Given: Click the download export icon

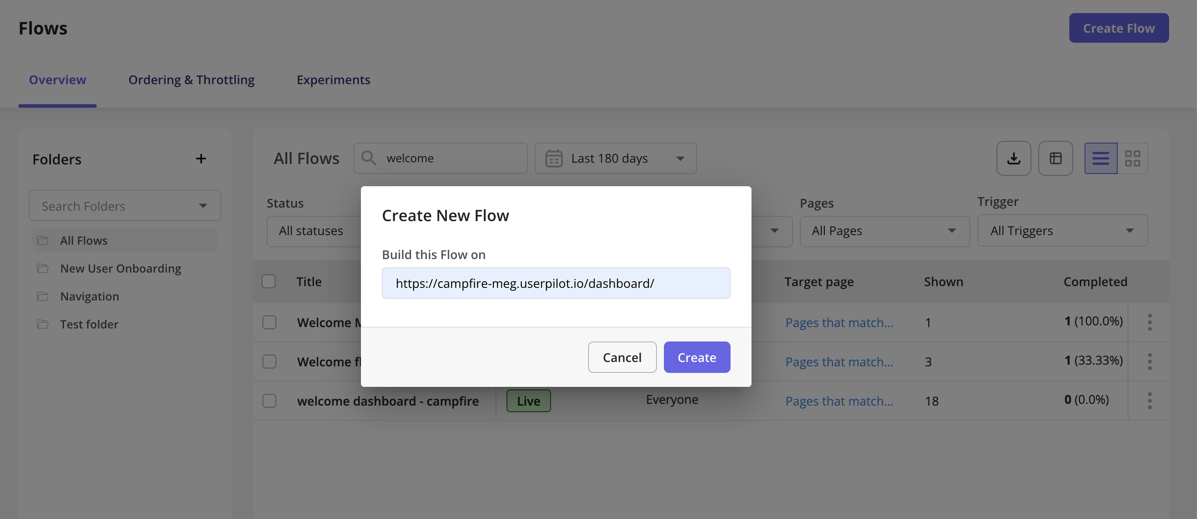Looking at the screenshot, I should click(x=1013, y=158).
